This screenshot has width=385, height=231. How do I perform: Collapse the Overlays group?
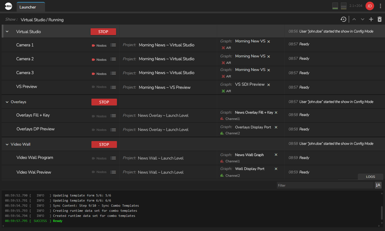point(7,102)
